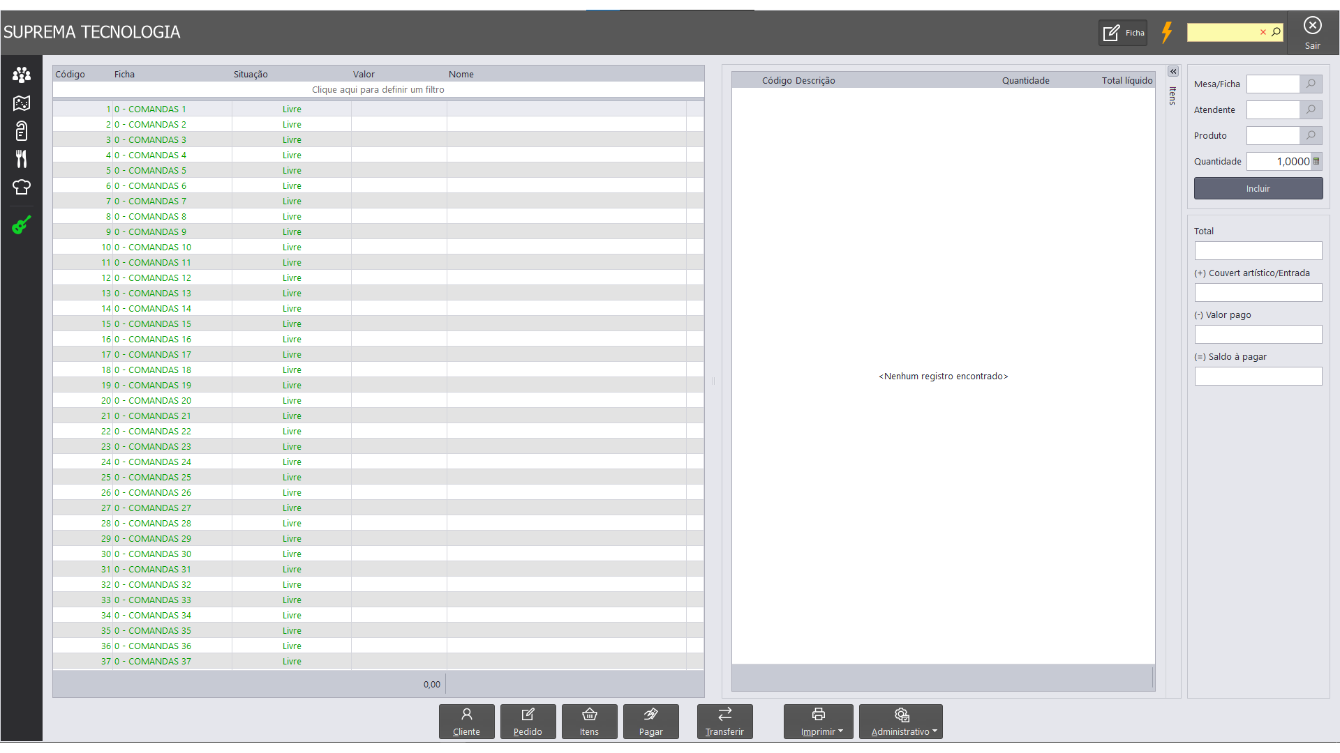Click the Valor pago field
Image resolution: width=1340 pixels, height=753 pixels.
click(1258, 335)
